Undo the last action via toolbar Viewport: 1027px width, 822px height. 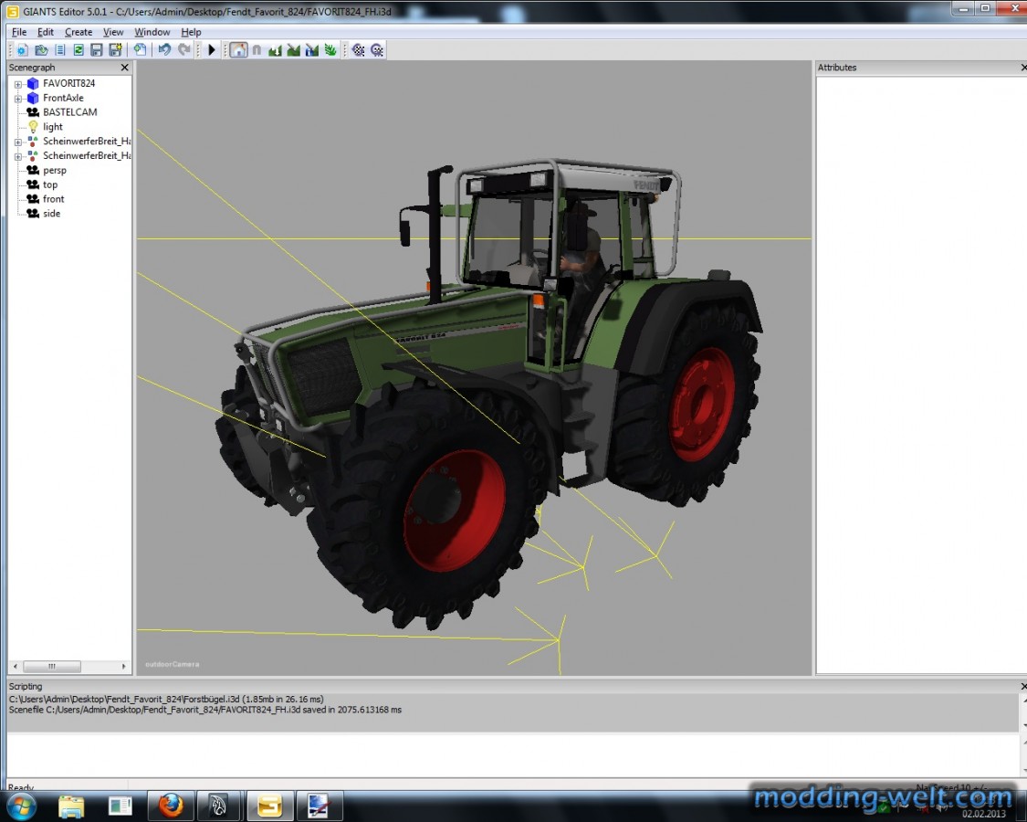(x=164, y=50)
